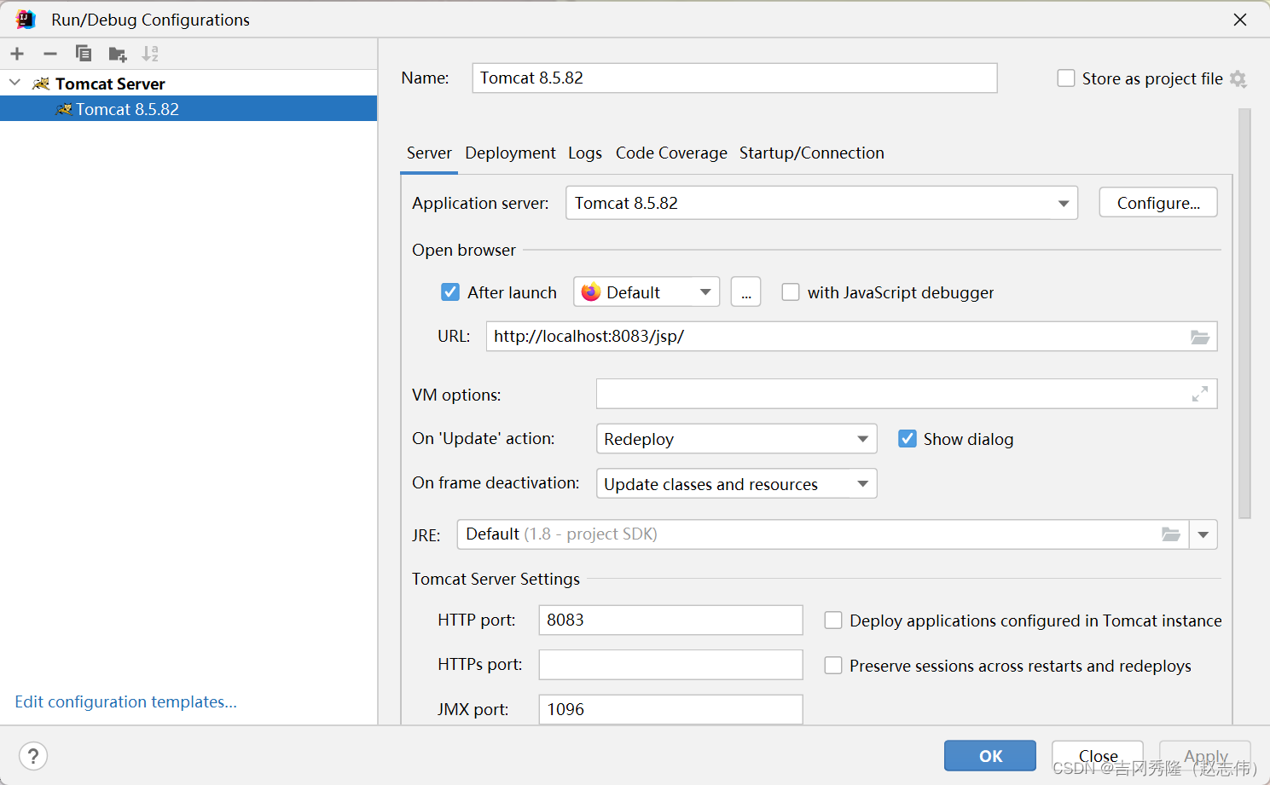Expand the VM options field icon
Viewport: 1270px width, 785px height.
click(x=1200, y=394)
